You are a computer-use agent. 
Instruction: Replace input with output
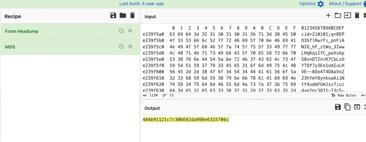pos(357,107)
